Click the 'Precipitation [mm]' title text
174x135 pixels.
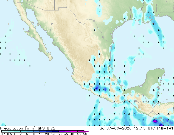pos(18,128)
